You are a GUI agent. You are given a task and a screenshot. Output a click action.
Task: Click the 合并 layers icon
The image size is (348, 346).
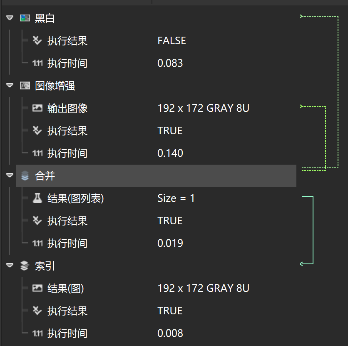pyautogui.click(x=25, y=176)
